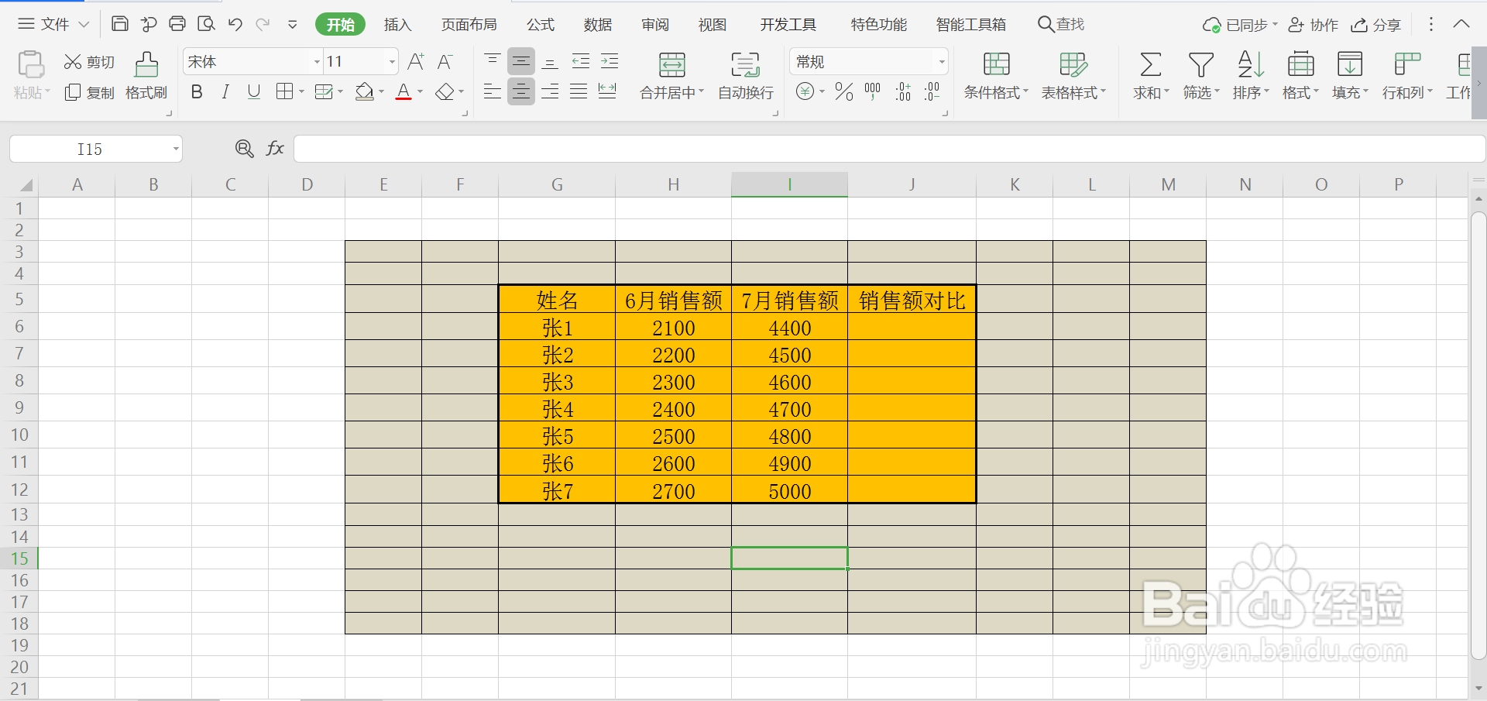Open the font name dropdown
This screenshot has width=1487, height=701.
click(316, 61)
